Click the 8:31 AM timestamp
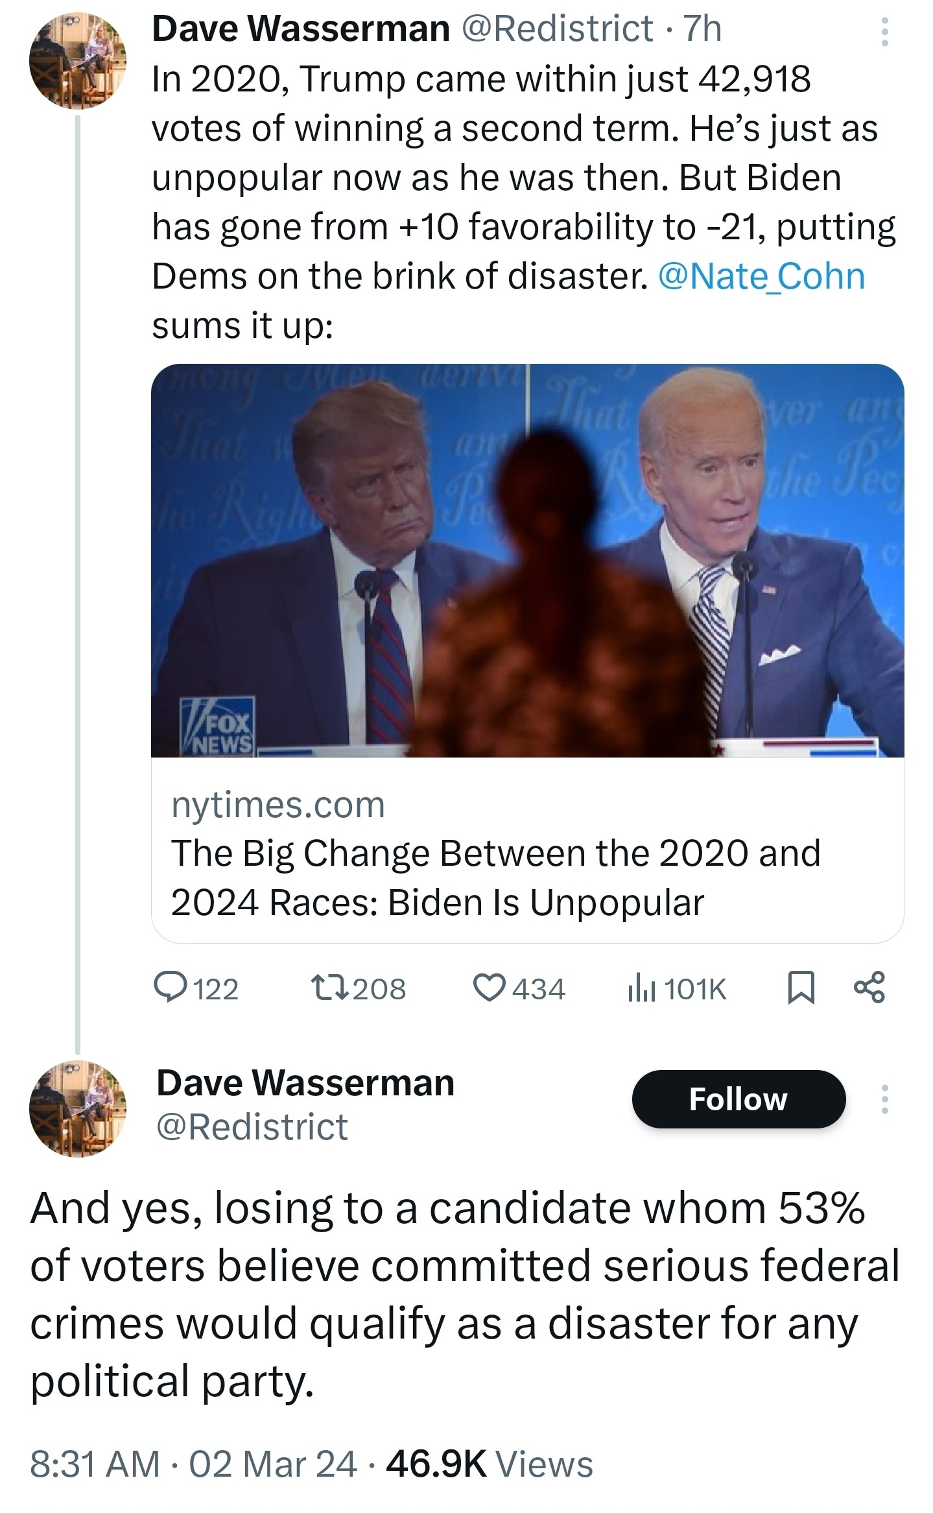Viewport: 933px width, 1513px height. point(95,1464)
